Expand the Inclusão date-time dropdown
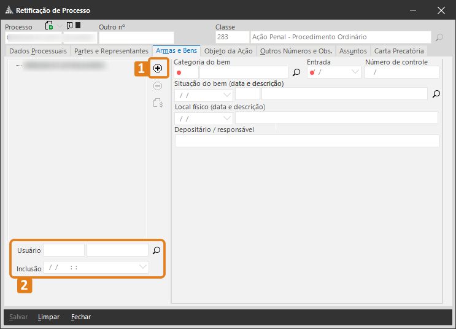The height and width of the screenshot is (329, 456). (x=143, y=268)
